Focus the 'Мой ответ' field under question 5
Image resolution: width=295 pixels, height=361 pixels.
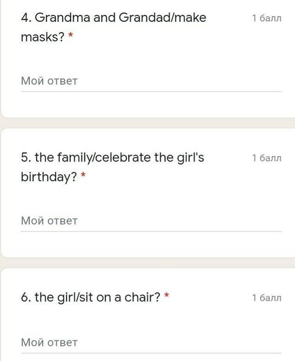tap(151, 221)
